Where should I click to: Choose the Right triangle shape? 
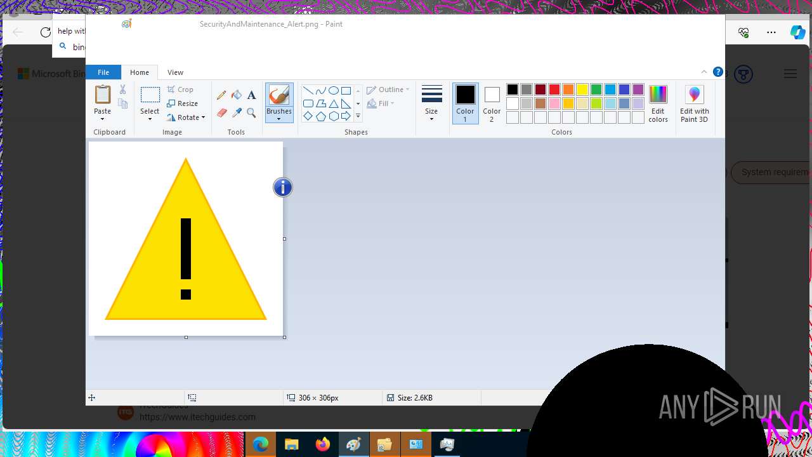click(346, 103)
